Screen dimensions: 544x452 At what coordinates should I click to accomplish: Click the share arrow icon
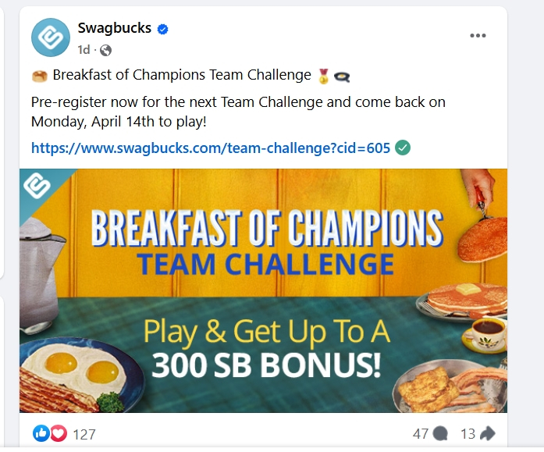point(488,433)
